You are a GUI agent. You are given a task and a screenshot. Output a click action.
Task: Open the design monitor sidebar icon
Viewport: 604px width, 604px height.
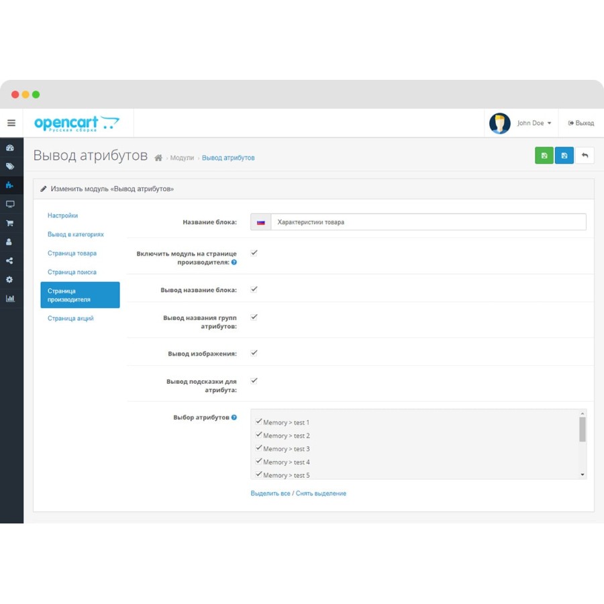(x=10, y=204)
